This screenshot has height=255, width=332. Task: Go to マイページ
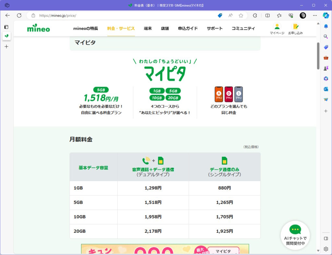(x=277, y=29)
